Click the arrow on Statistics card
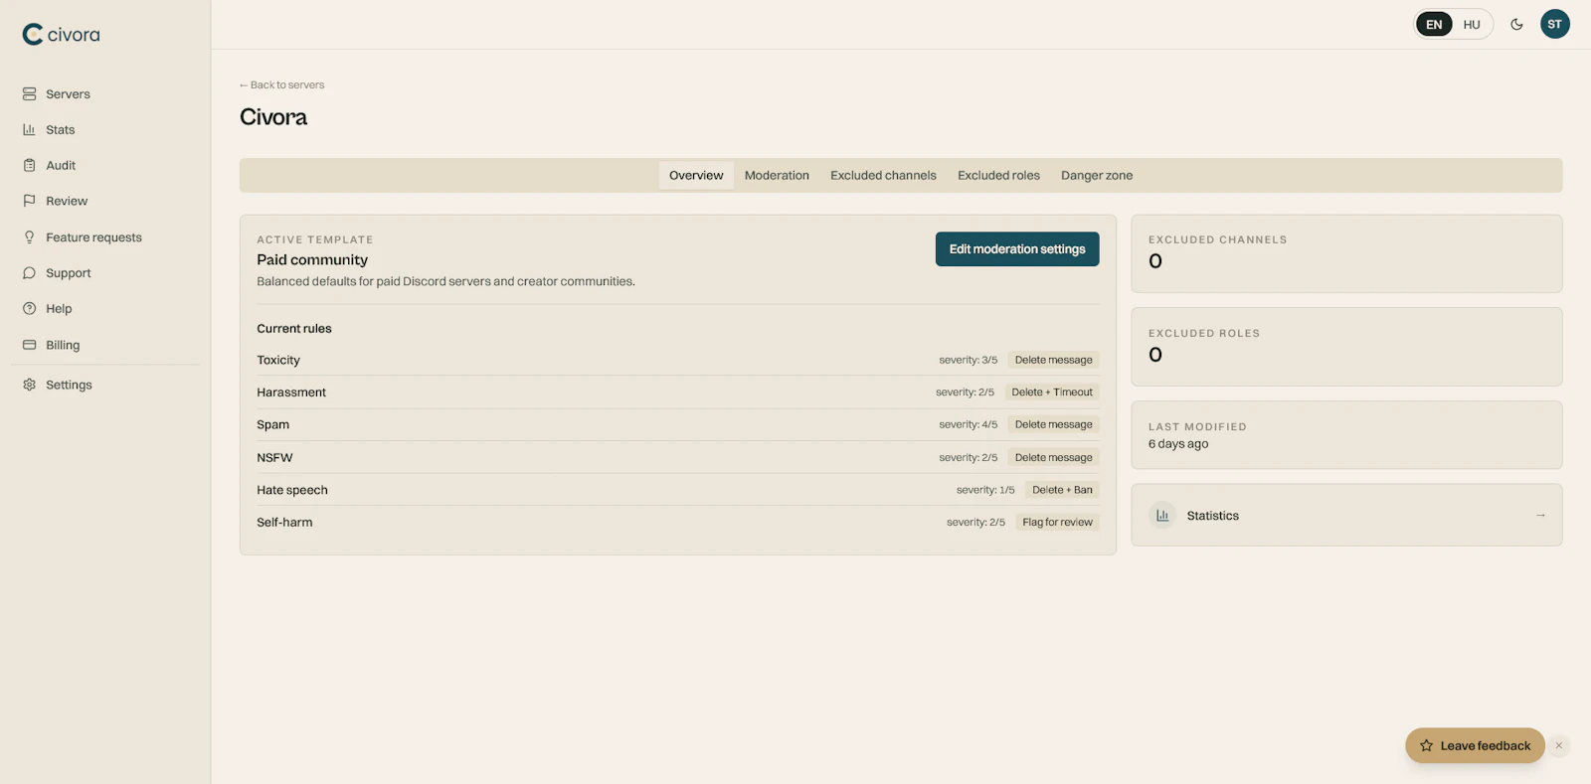This screenshot has width=1591, height=784. pyautogui.click(x=1540, y=516)
